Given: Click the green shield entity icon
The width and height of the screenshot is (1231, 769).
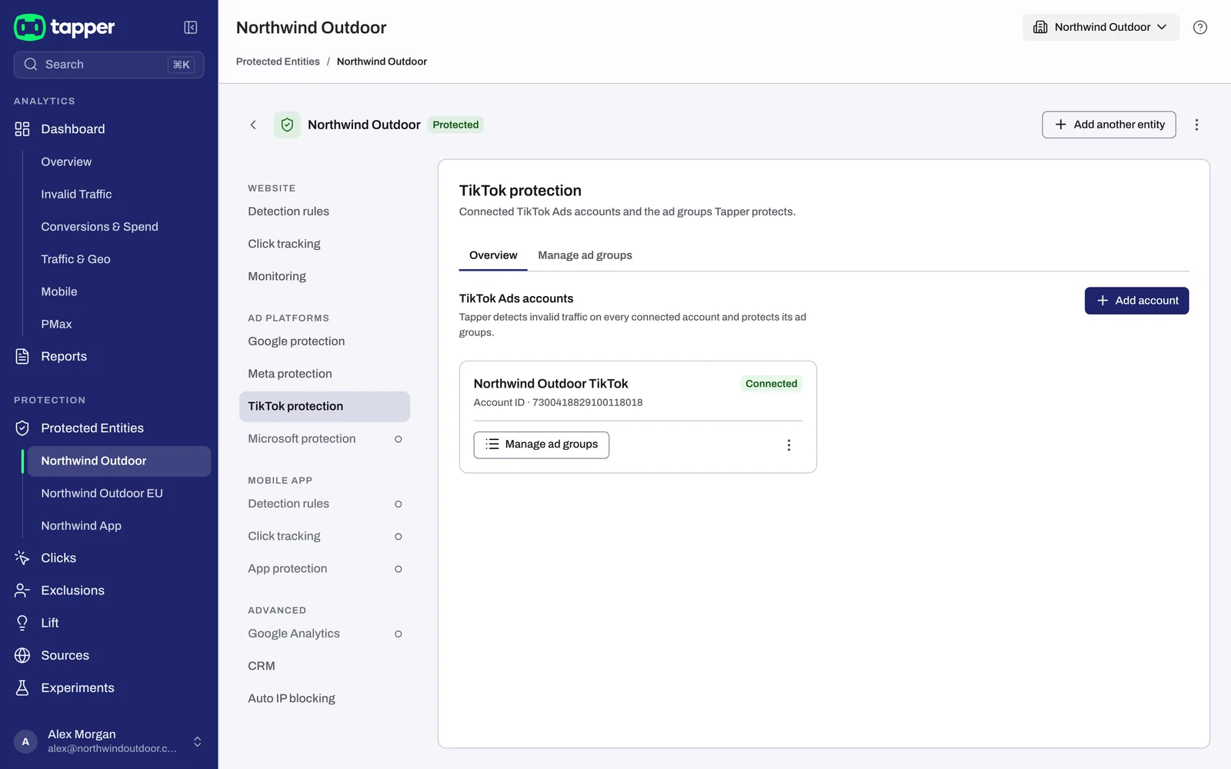Looking at the screenshot, I should click(x=287, y=125).
